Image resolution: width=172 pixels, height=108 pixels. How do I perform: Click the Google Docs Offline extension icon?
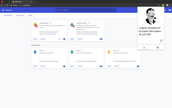coord(72,25)
